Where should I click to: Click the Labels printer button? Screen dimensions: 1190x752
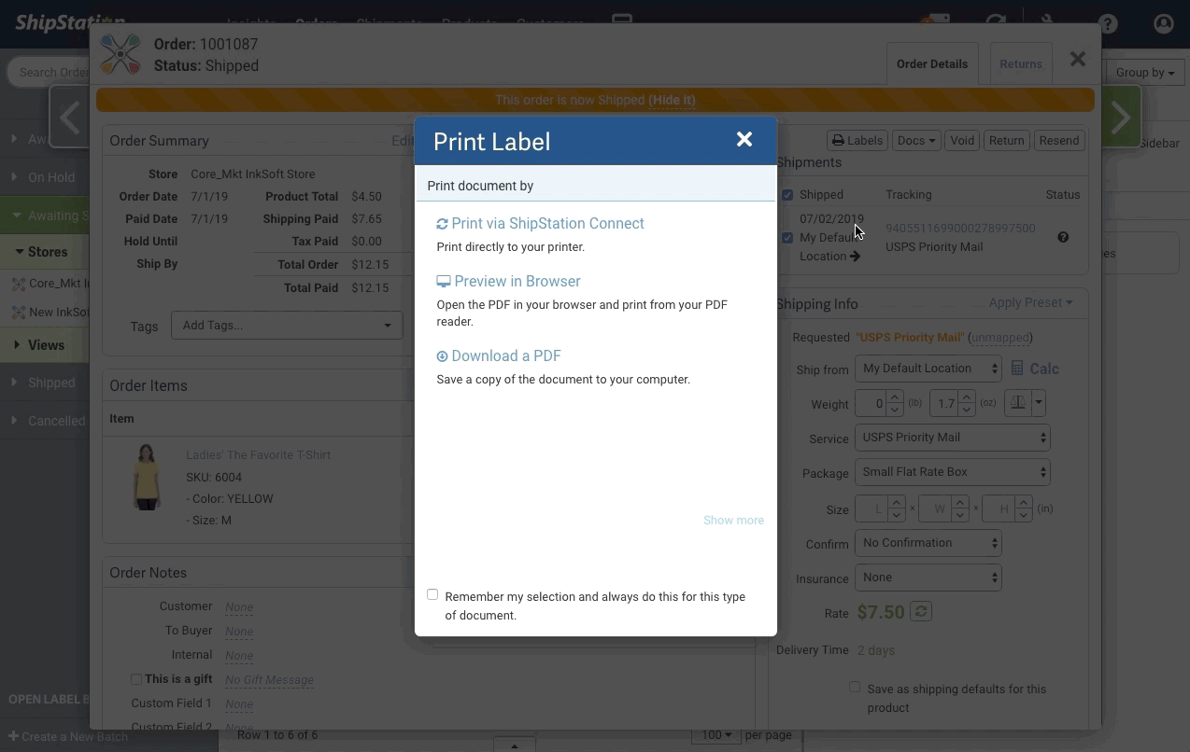pyautogui.click(x=857, y=140)
